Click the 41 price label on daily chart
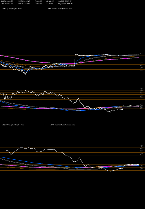Viewport: 145px width, 209px height. [x=142, y=54]
